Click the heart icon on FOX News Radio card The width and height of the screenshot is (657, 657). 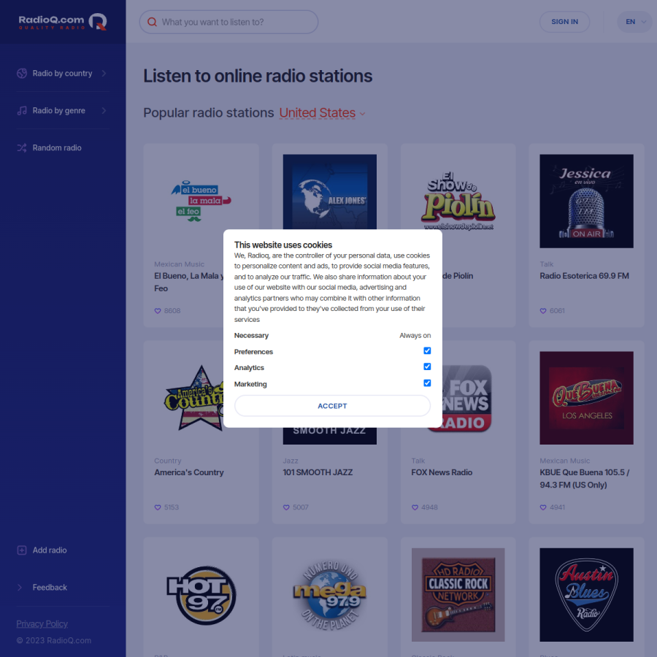click(x=415, y=507)
